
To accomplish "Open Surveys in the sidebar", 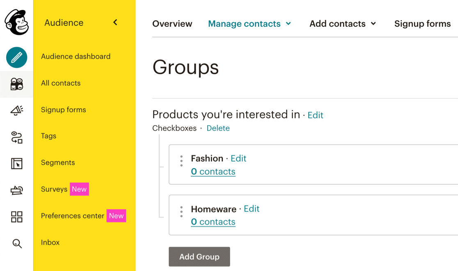I will point(54,189).
